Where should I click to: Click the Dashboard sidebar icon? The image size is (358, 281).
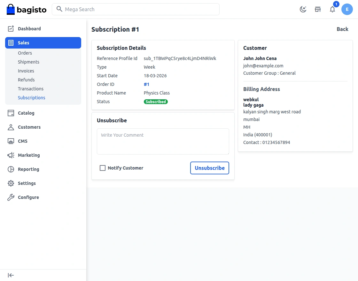(x=11, y=28)
